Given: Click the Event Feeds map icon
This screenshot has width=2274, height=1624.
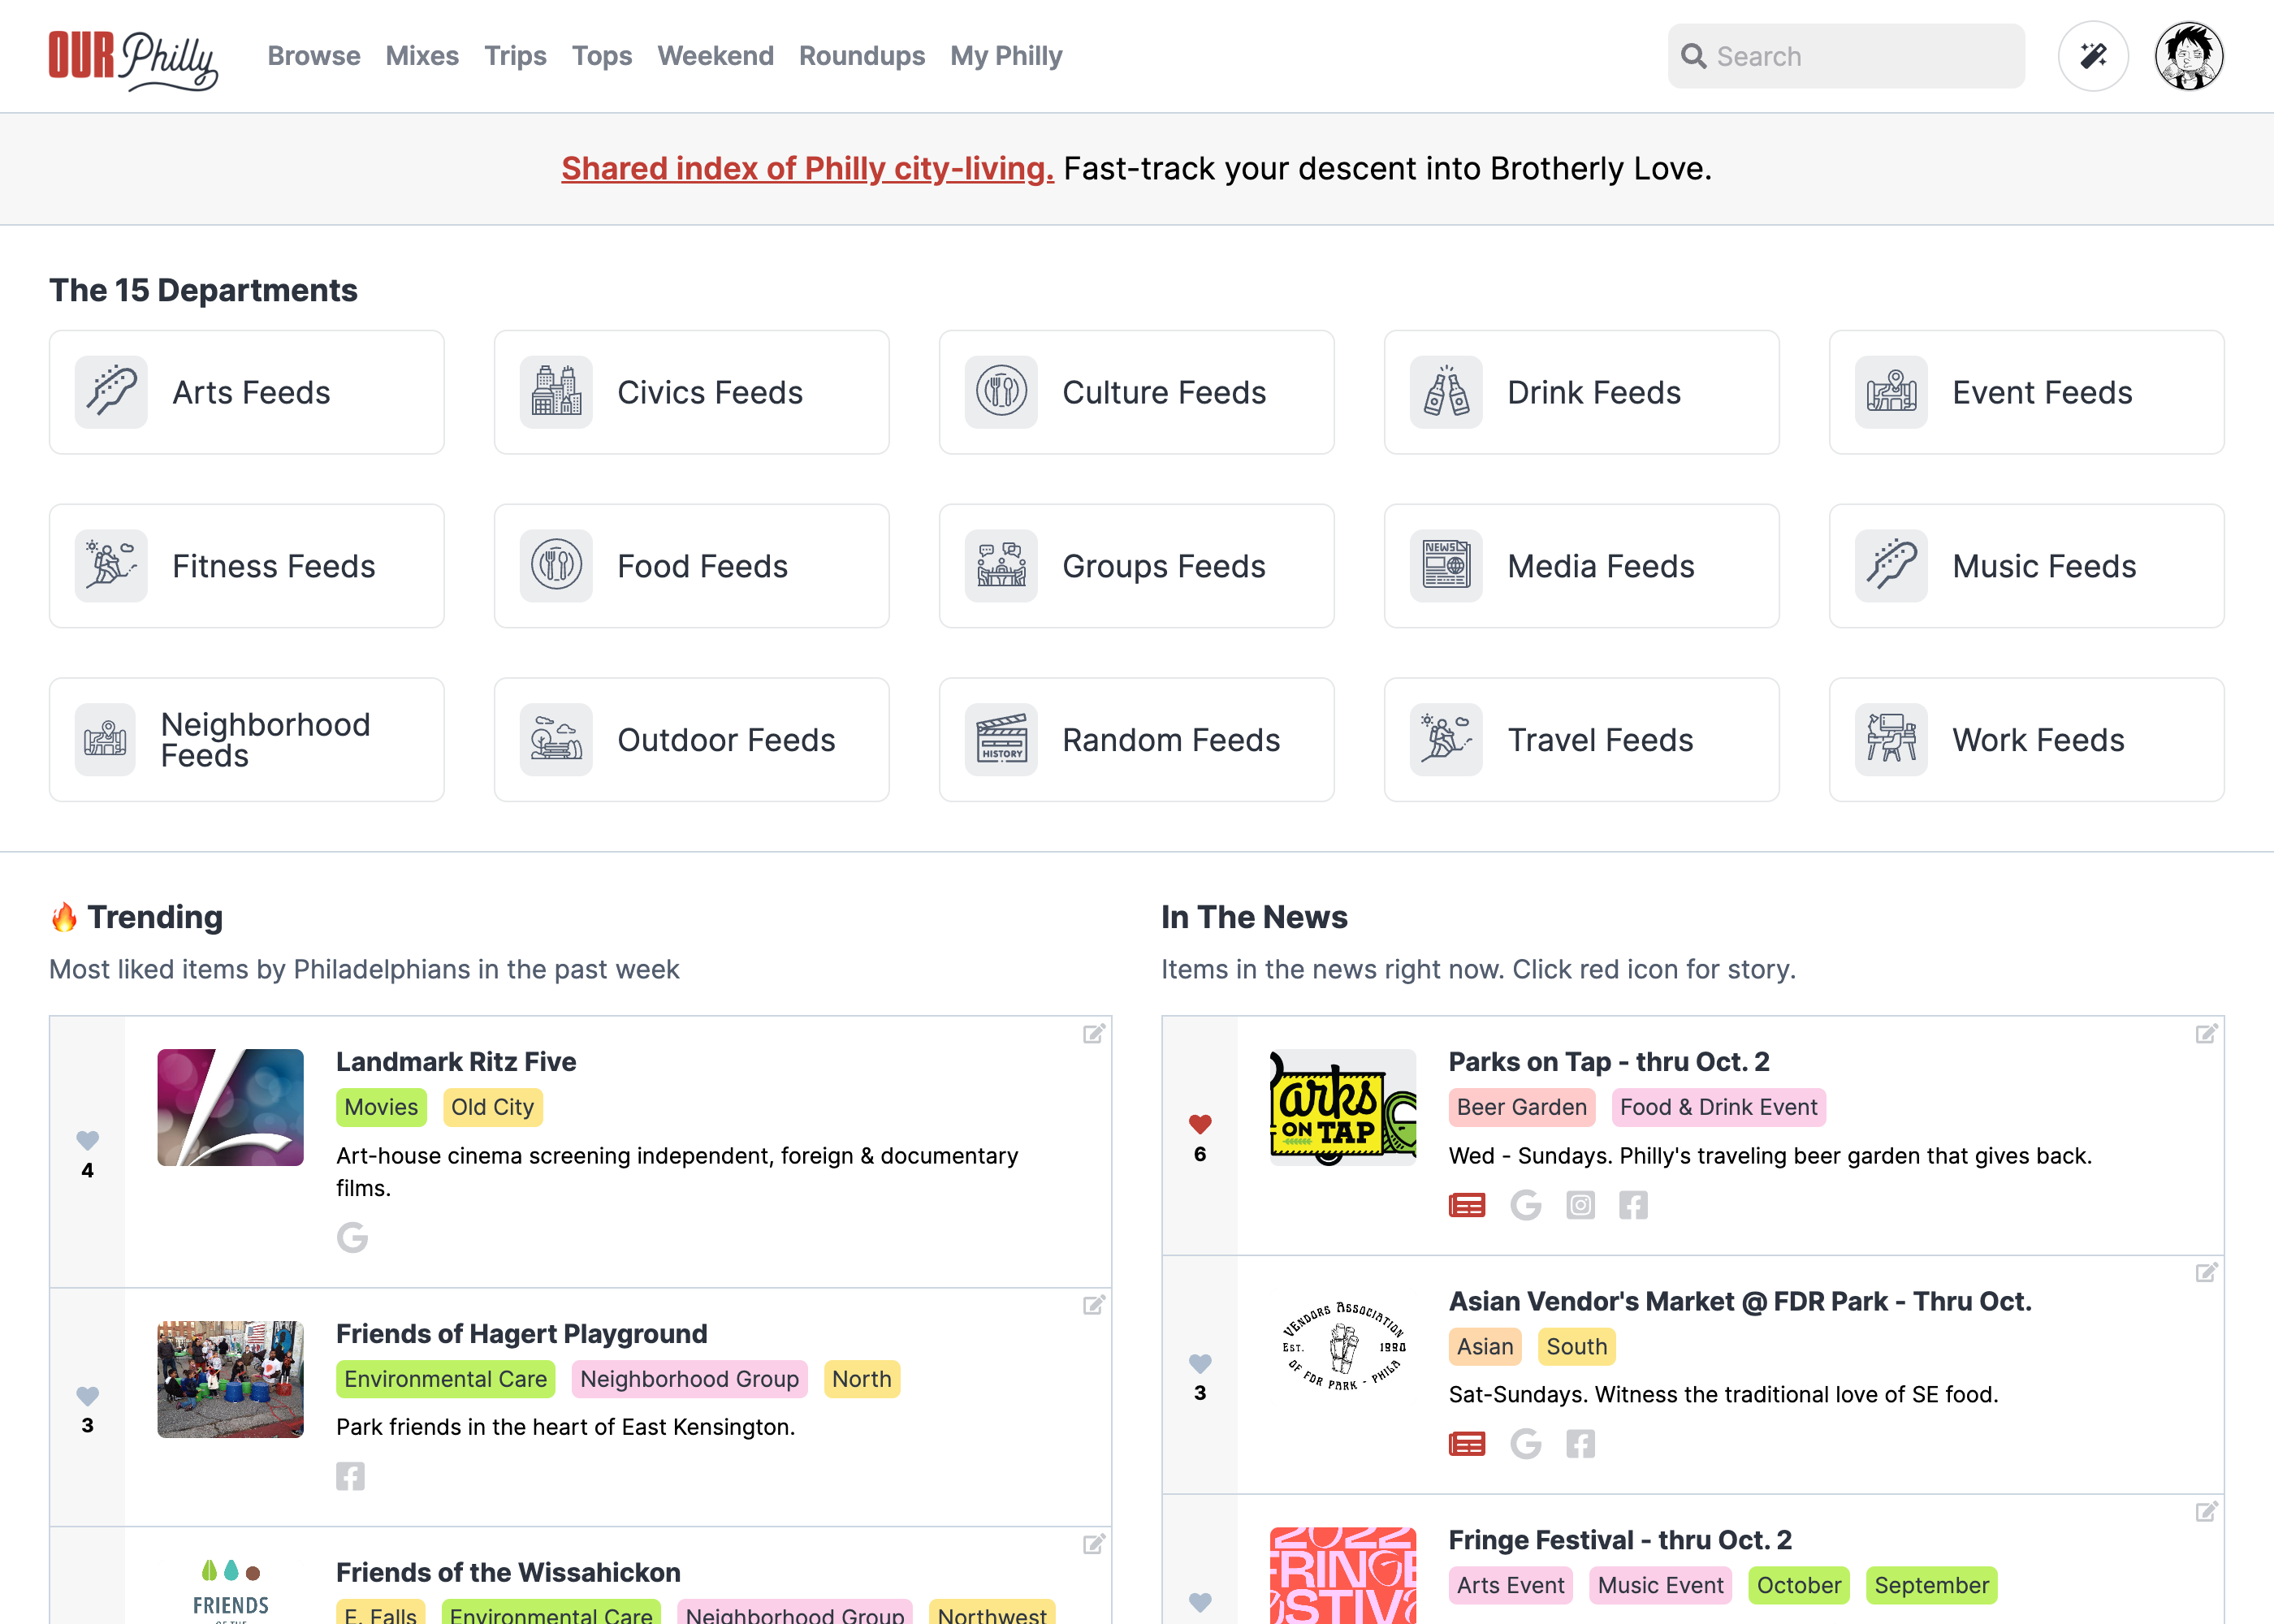Looking at the screenshot, I should click(x=1891, y=392).
